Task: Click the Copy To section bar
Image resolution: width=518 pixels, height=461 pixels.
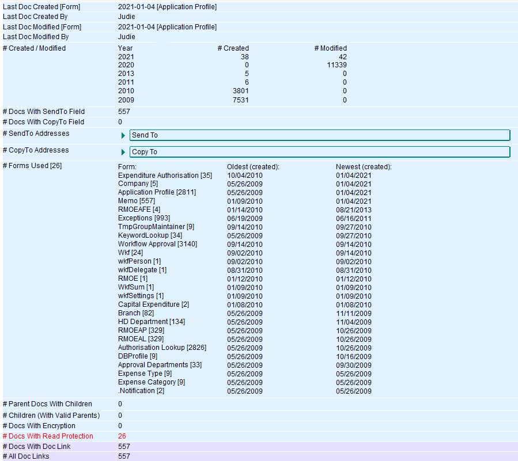Action: tap(320, 152)
